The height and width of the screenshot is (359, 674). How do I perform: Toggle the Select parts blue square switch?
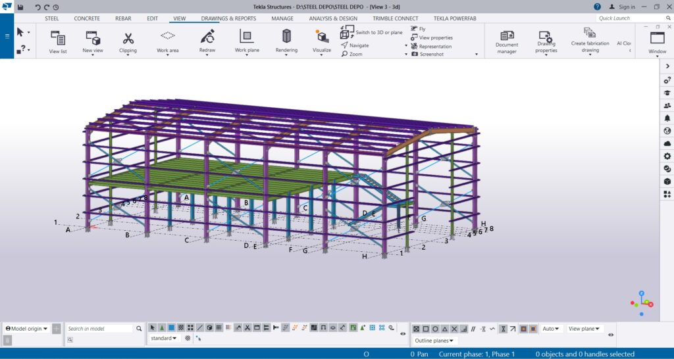point(172,327)
